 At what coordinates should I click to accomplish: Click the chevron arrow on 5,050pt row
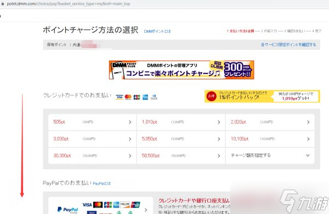[219, 139]
